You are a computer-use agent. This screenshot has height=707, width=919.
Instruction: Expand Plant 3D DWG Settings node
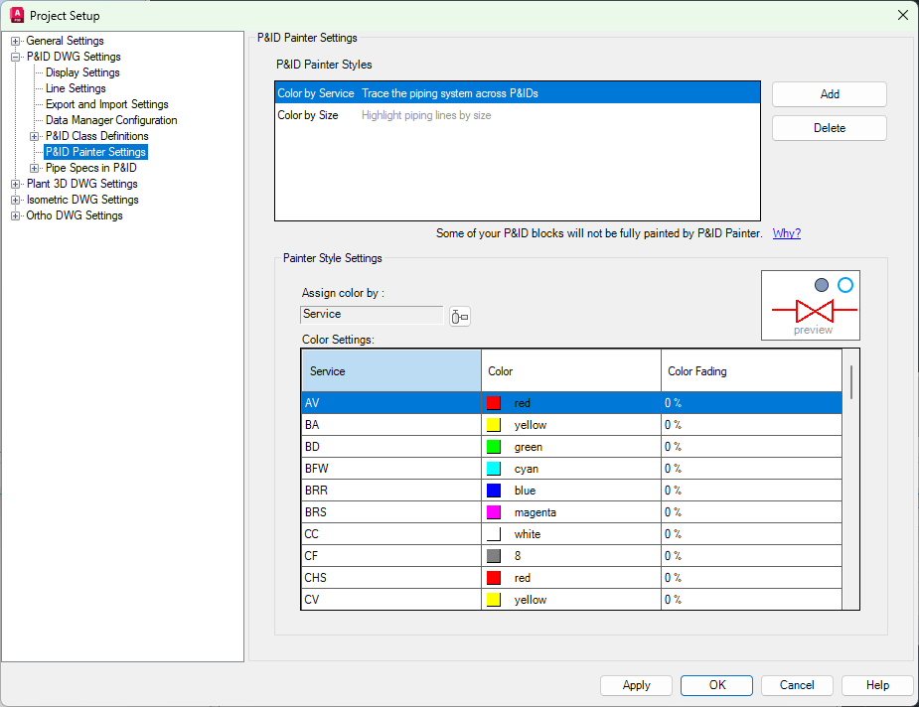pos(15,184)
